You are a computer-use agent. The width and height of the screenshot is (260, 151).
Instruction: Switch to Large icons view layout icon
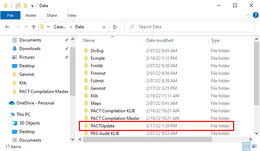pyautogui.click(x=254, y=146)
